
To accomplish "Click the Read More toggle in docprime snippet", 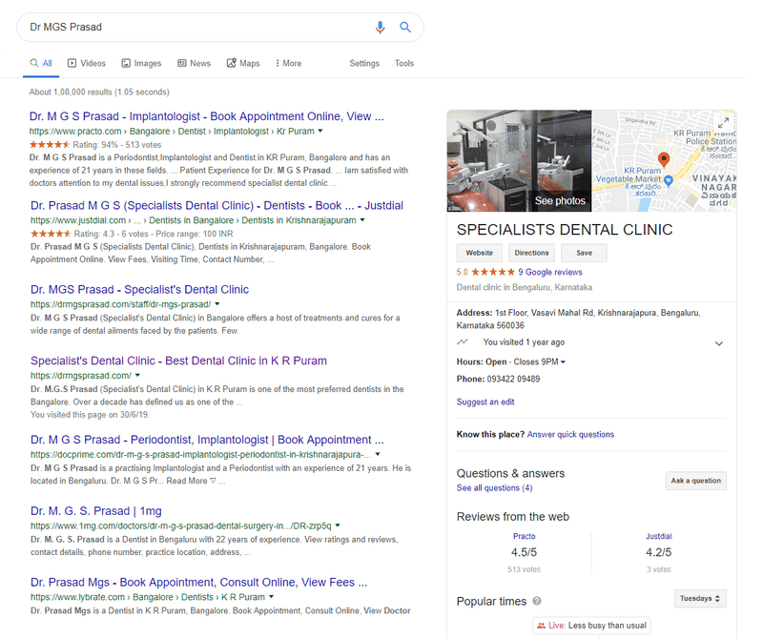I will (192, 481).
